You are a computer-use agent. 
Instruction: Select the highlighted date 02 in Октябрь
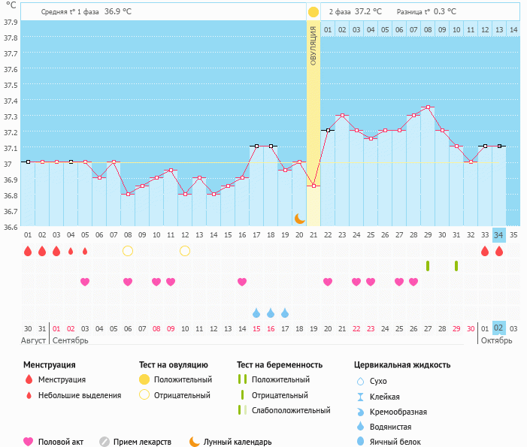pyautogui.click(x=499, y=328)
